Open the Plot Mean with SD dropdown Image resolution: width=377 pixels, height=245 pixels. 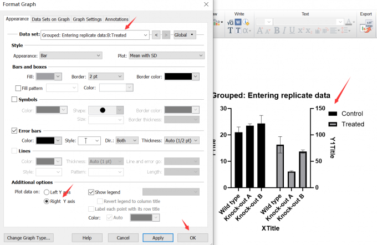coord(167,55)
